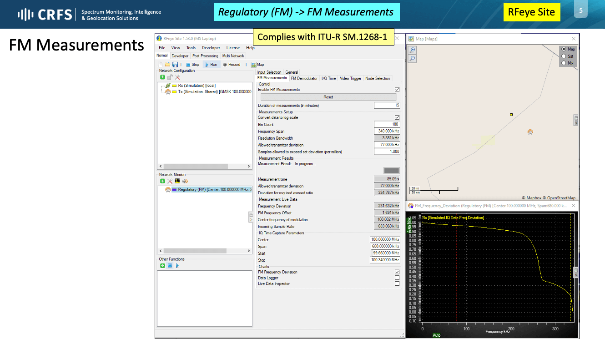Click the Run toolbar button
Viewport: 605px width, 339px height.
pyautogui.click(x=211, y=65)
